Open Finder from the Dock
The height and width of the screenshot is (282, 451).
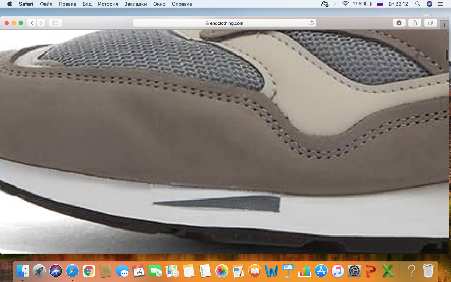(x=23, y=271)
